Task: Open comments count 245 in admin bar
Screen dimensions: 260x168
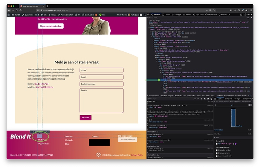Action: coord(44,15)
